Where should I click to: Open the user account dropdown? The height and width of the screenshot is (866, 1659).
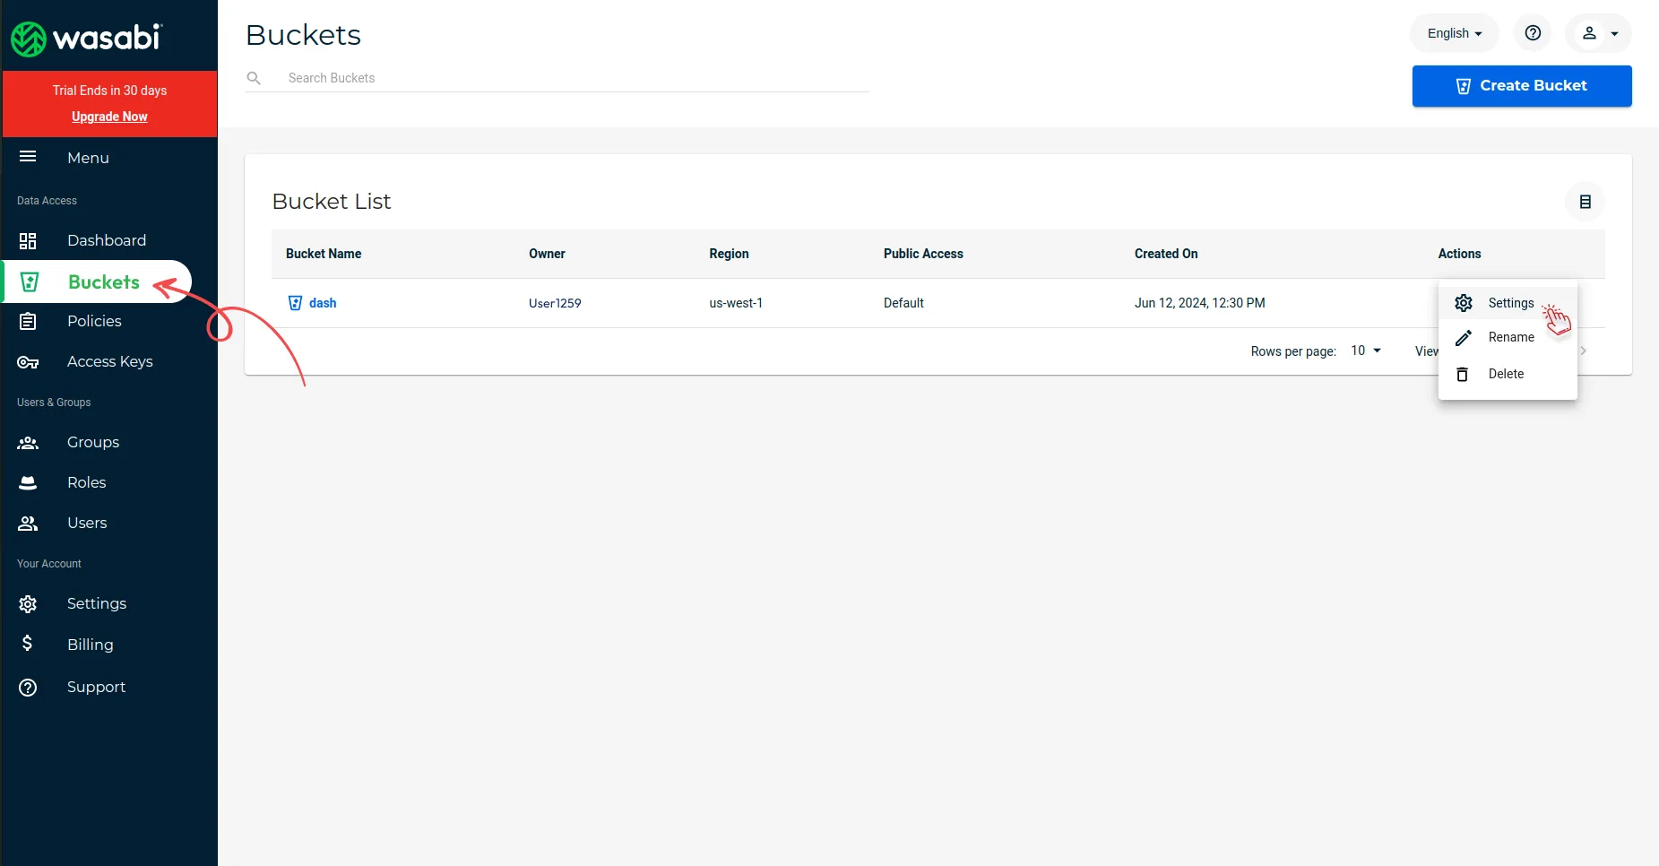click(x=1598, y=33)
